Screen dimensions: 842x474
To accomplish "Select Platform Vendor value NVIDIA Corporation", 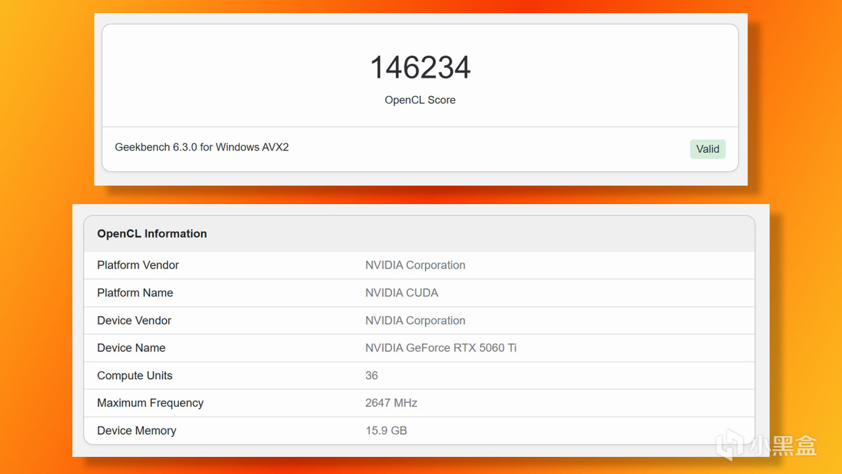I will 415,265.
